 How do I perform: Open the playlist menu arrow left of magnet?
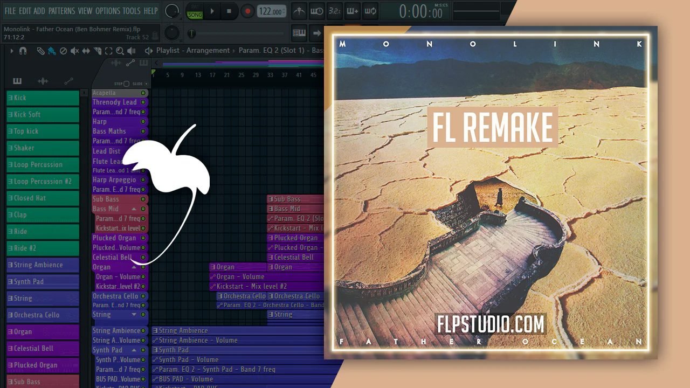click(11, 51)
